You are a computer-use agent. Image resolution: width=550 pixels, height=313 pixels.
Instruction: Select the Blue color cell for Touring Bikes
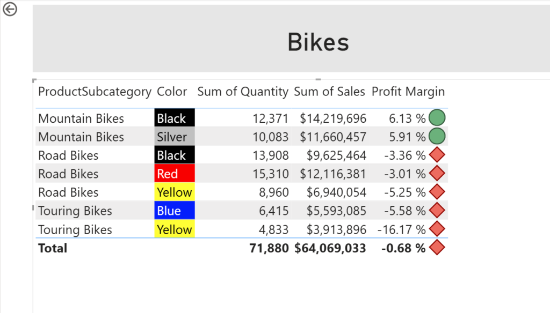coord(174,211)
